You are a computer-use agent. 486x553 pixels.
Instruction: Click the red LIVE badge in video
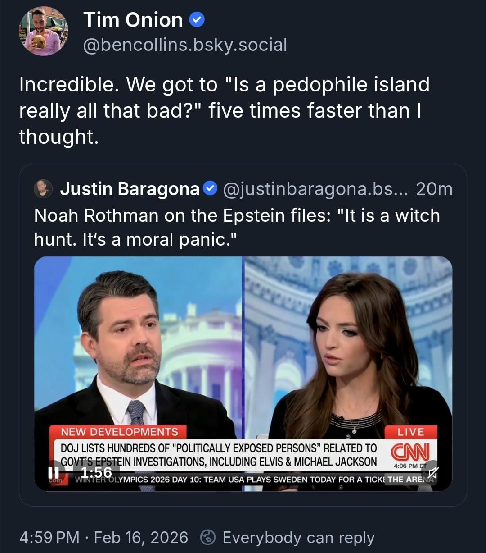[x=411, y=432]
